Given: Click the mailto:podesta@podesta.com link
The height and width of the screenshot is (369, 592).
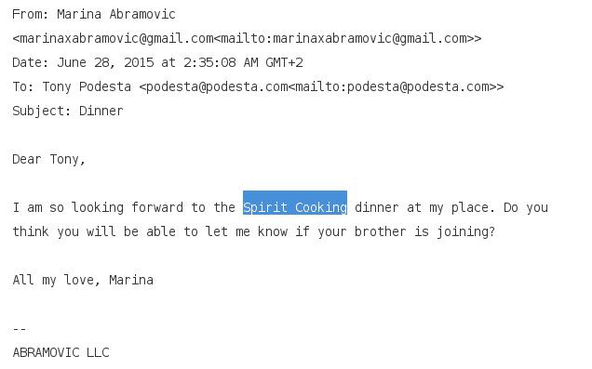Looking at the screenshot, I should pyautogui.click(x=392, y=86).
